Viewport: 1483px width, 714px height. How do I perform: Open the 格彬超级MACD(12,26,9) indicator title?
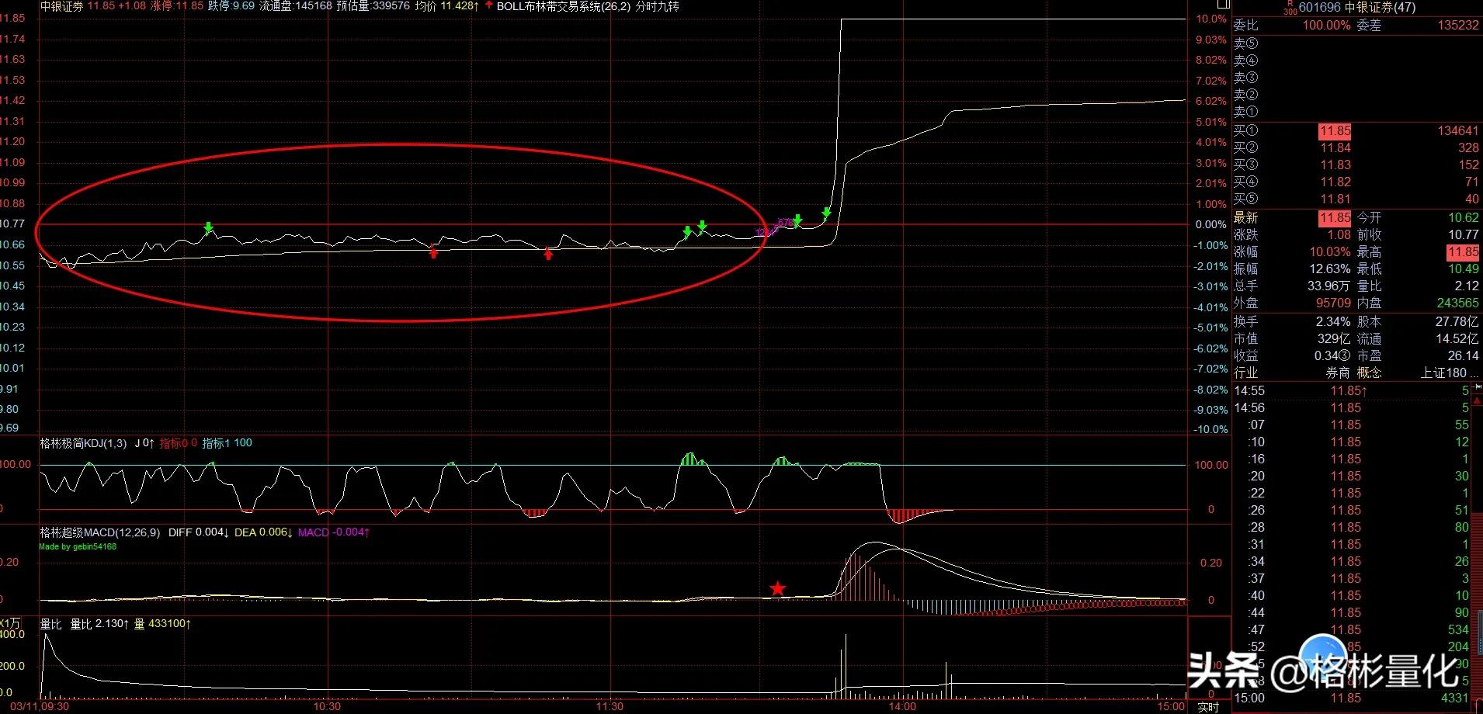(x=100, y=532)
